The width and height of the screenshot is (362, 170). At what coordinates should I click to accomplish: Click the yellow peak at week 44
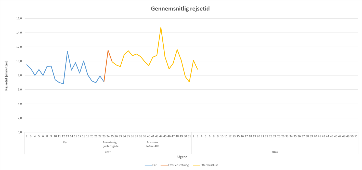pyautogui.click(x=161, y=27)
